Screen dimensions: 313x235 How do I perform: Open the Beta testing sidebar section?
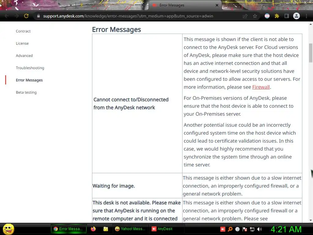pos(26,92)
